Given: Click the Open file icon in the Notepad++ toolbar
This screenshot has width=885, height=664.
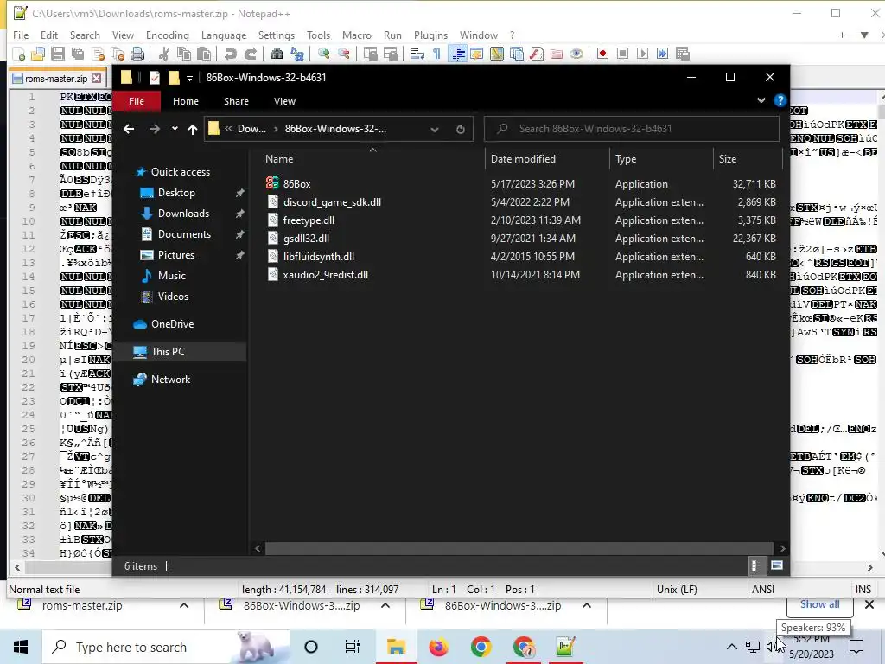Looking at the screenshot, I should click(38, 54).
